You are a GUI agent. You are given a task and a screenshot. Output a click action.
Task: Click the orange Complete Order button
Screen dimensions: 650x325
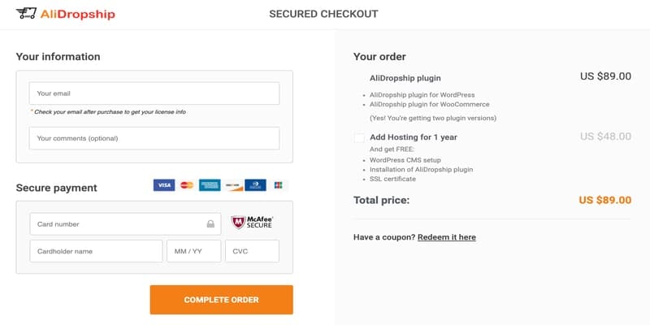coord(221,300)
